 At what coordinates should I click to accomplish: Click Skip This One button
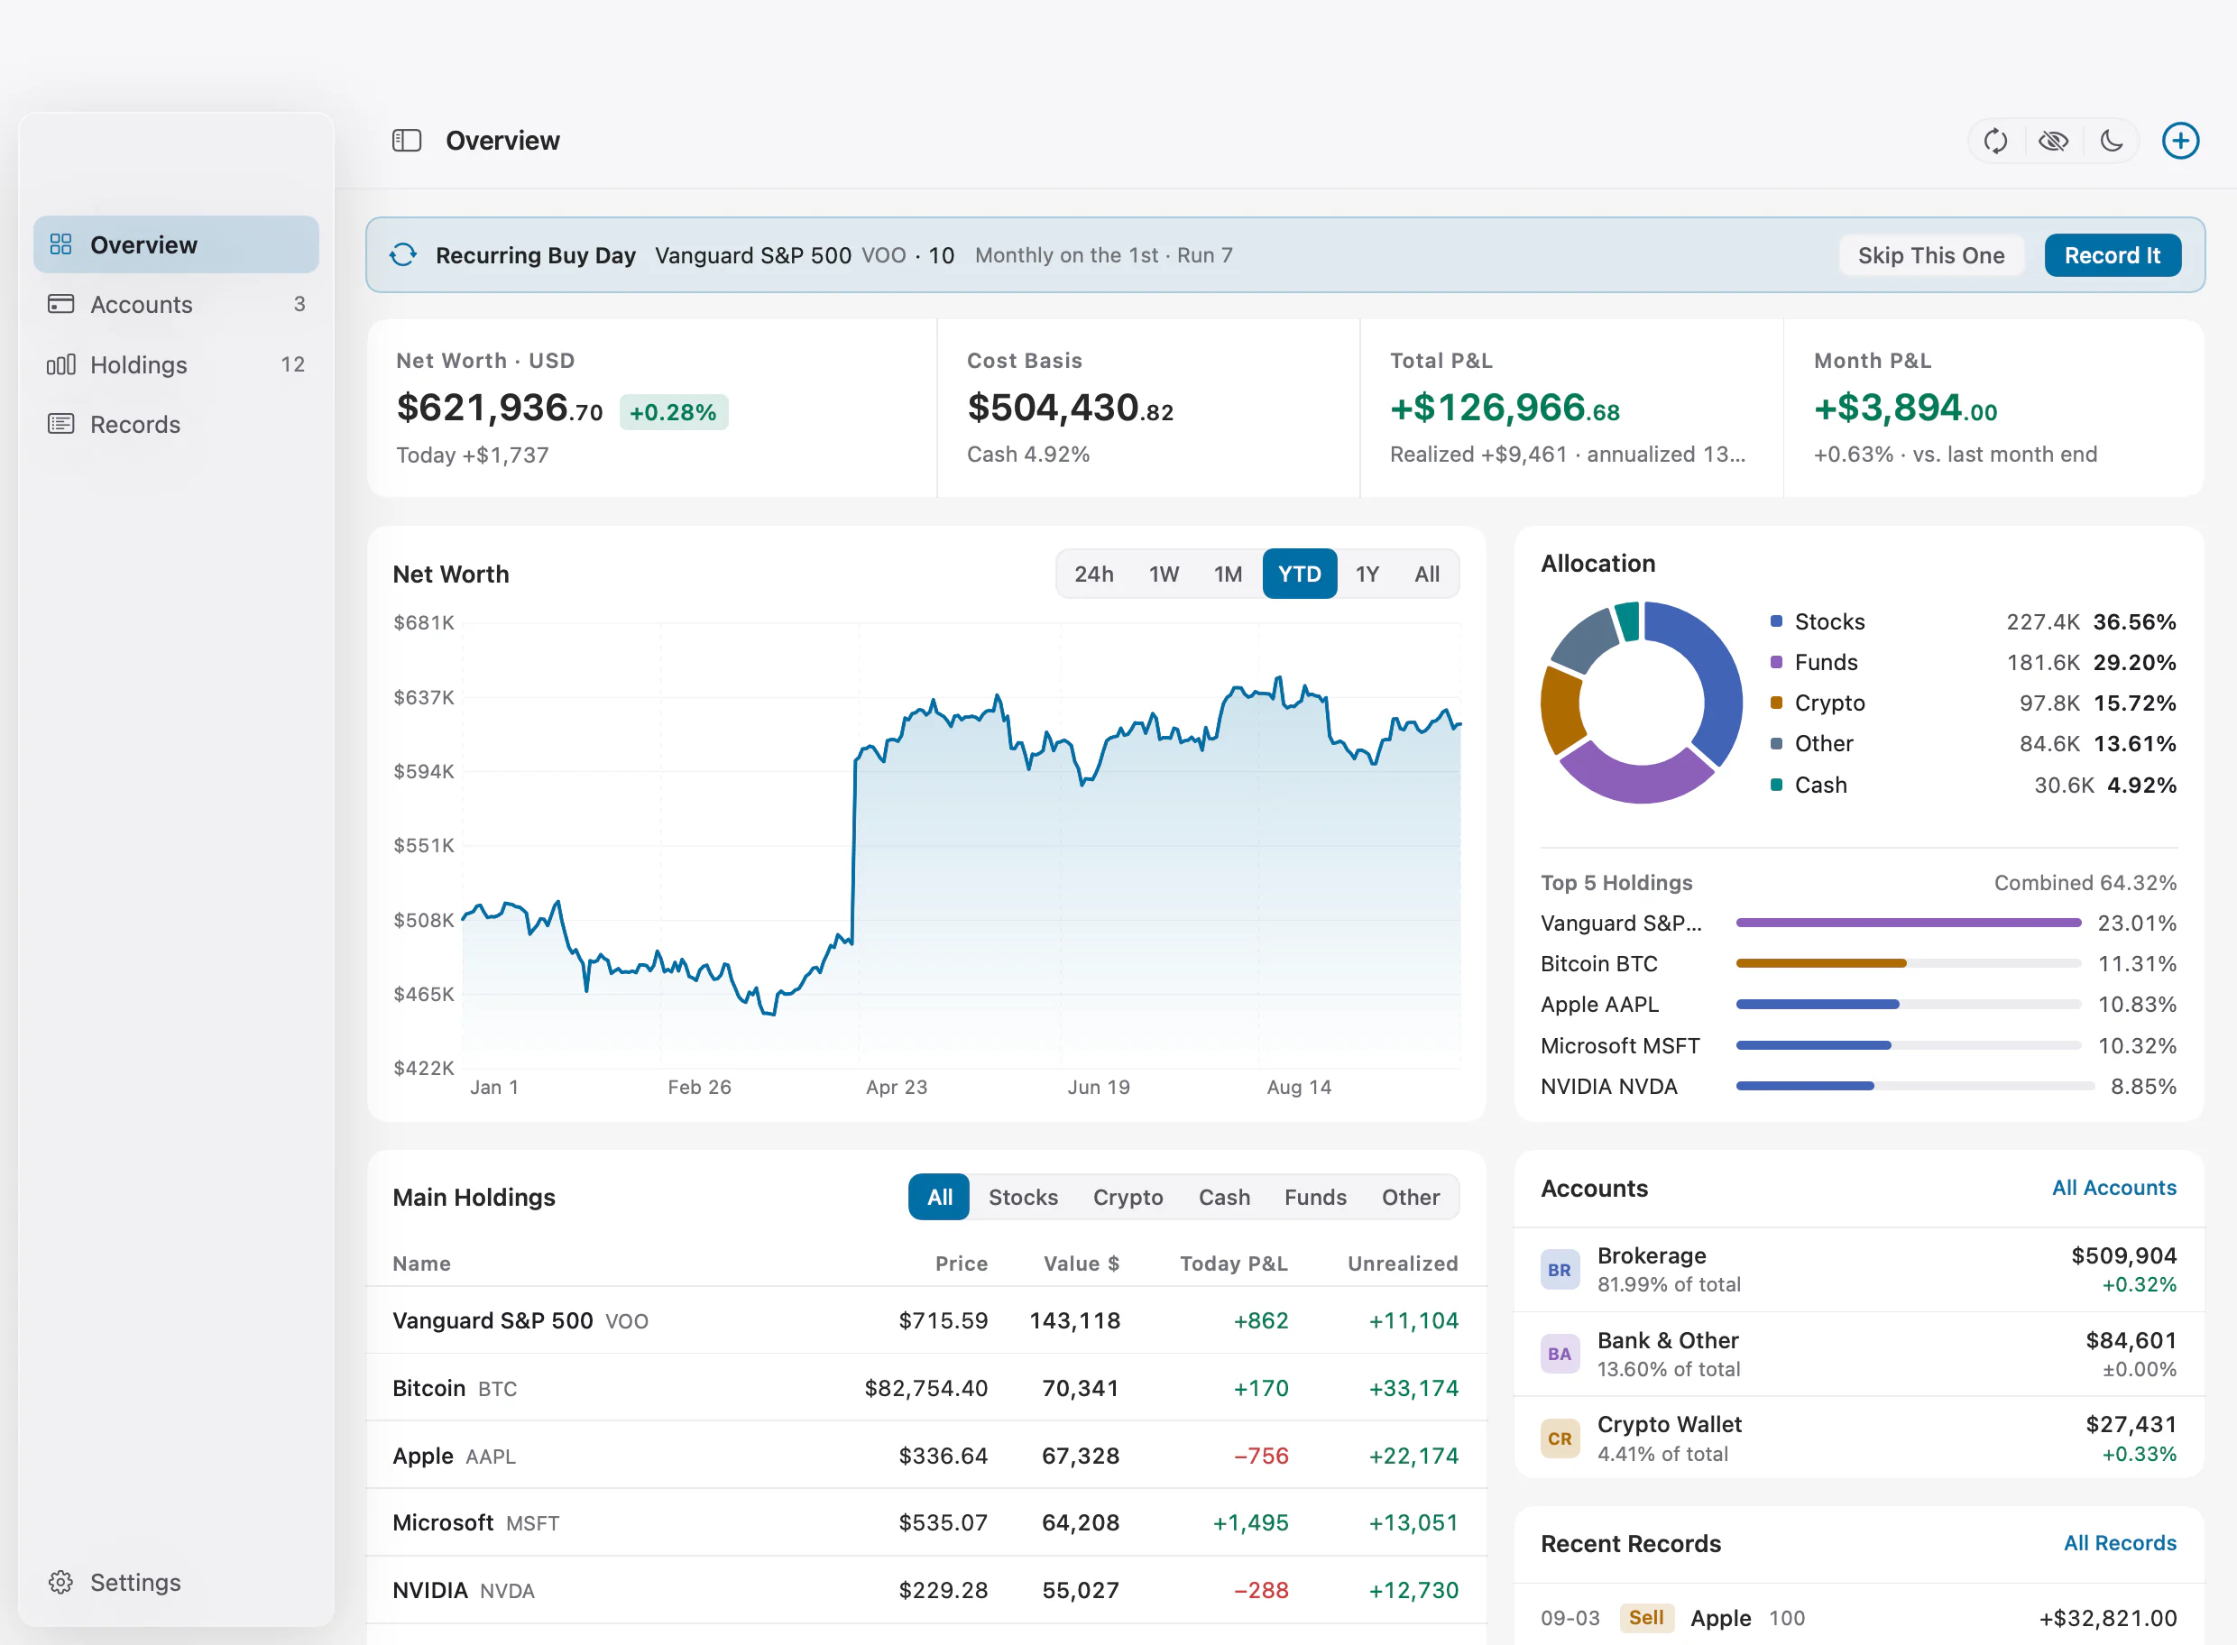pos(1930,255)
